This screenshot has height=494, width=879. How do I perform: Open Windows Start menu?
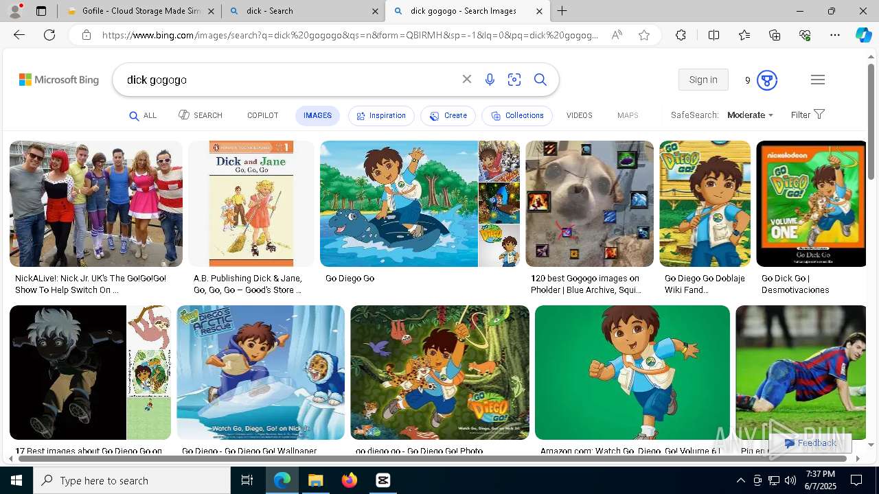(16, 480)
